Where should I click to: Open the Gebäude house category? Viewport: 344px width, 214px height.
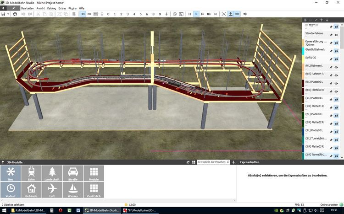[x=31, y=190]
